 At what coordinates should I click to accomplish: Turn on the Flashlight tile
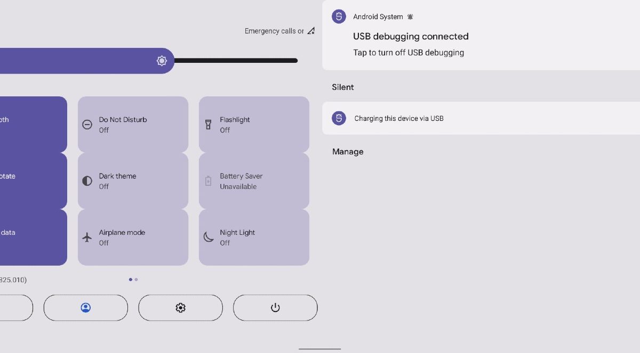(254, 125)
